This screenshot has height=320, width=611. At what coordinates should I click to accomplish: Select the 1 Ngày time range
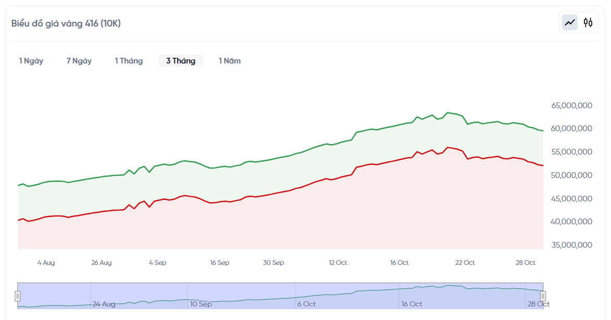coord(31,61)
